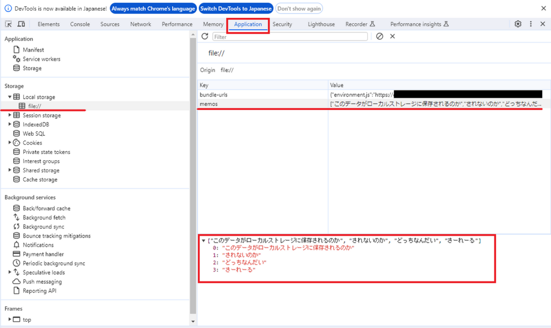Expand the IndexedDB node
Viewport: 551px width, 328px height.
(10, 125)
